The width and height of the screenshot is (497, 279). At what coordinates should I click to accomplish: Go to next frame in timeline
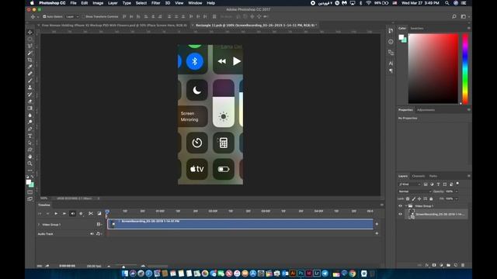click(x=64, y=214)
